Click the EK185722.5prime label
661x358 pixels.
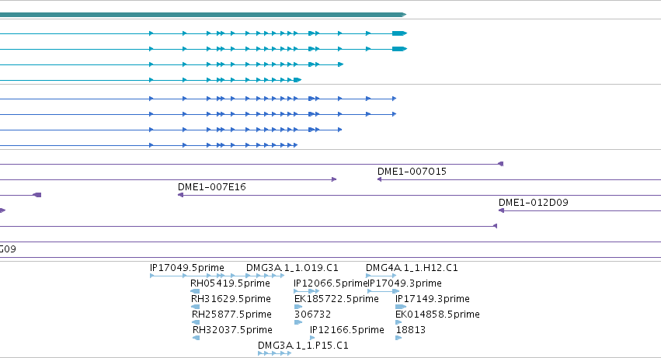click(x=336, y=299)
